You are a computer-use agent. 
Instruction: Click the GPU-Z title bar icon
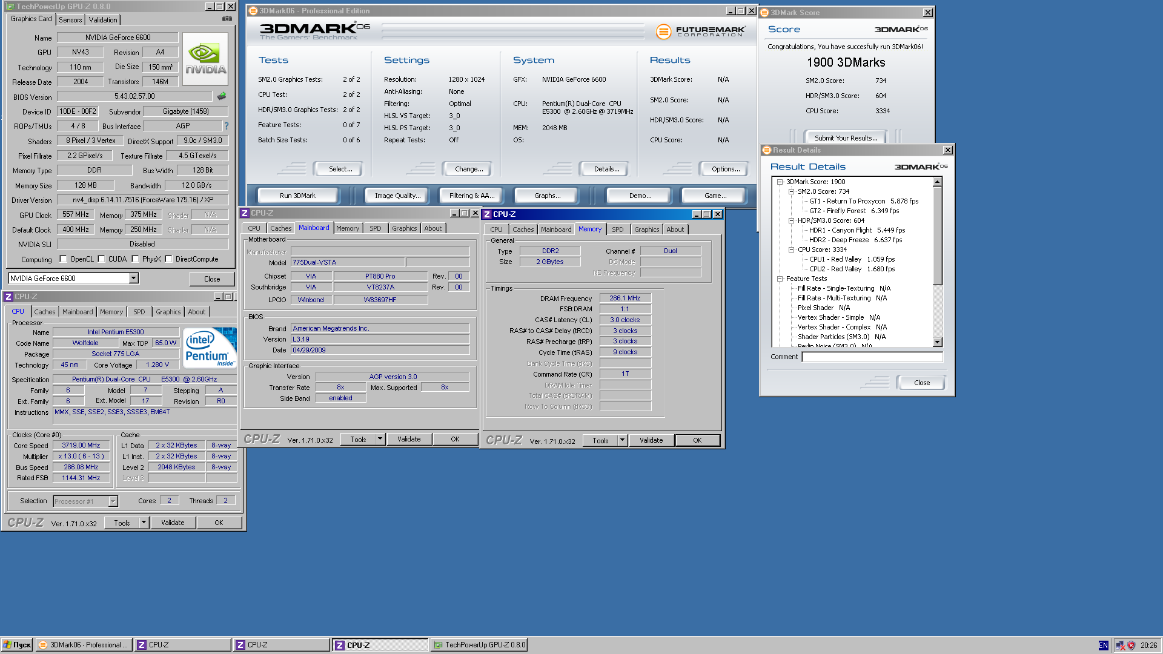[x=10, y=7]
